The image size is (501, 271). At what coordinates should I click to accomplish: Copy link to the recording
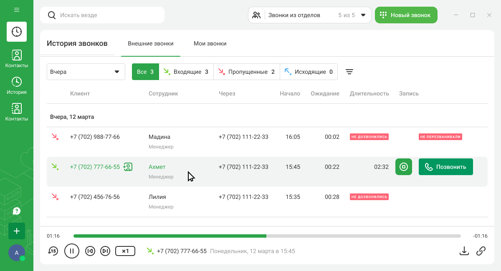click(x=481, y=251)
